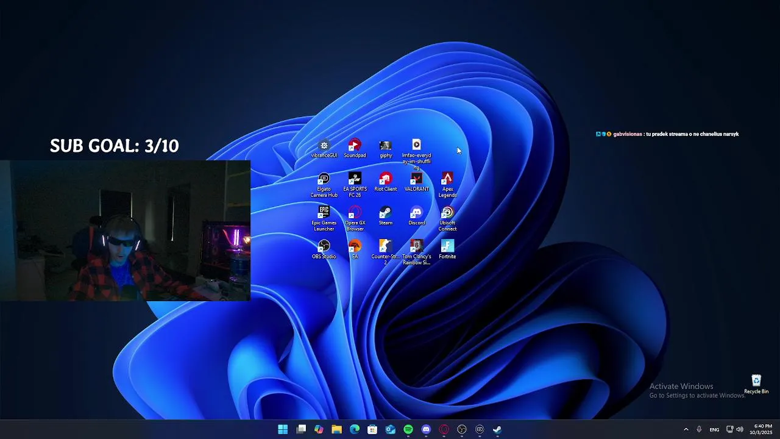Image resolution: width=780 pixels, height=439 pixels.
Task: Select Tom Clancy's Rainbow Six shortcut
Action: (416, 252)
